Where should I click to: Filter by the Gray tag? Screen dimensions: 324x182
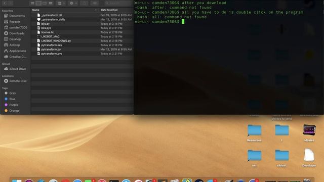click(10, 93)
